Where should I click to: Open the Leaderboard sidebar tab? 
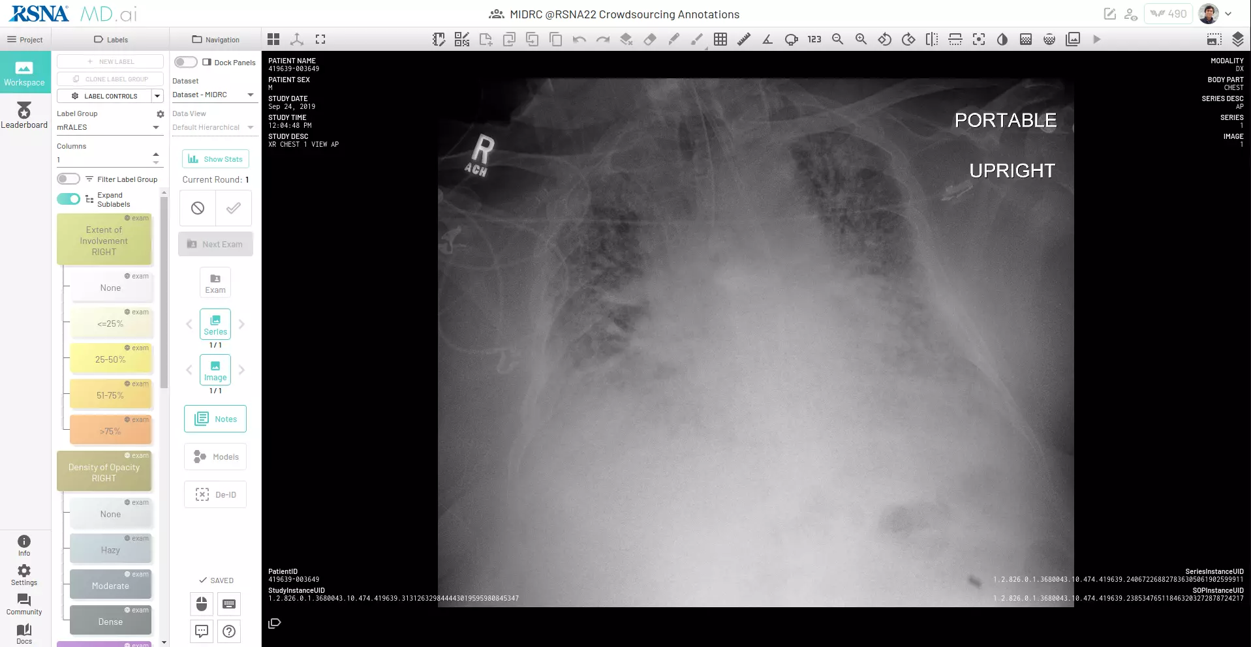point(24,115)
